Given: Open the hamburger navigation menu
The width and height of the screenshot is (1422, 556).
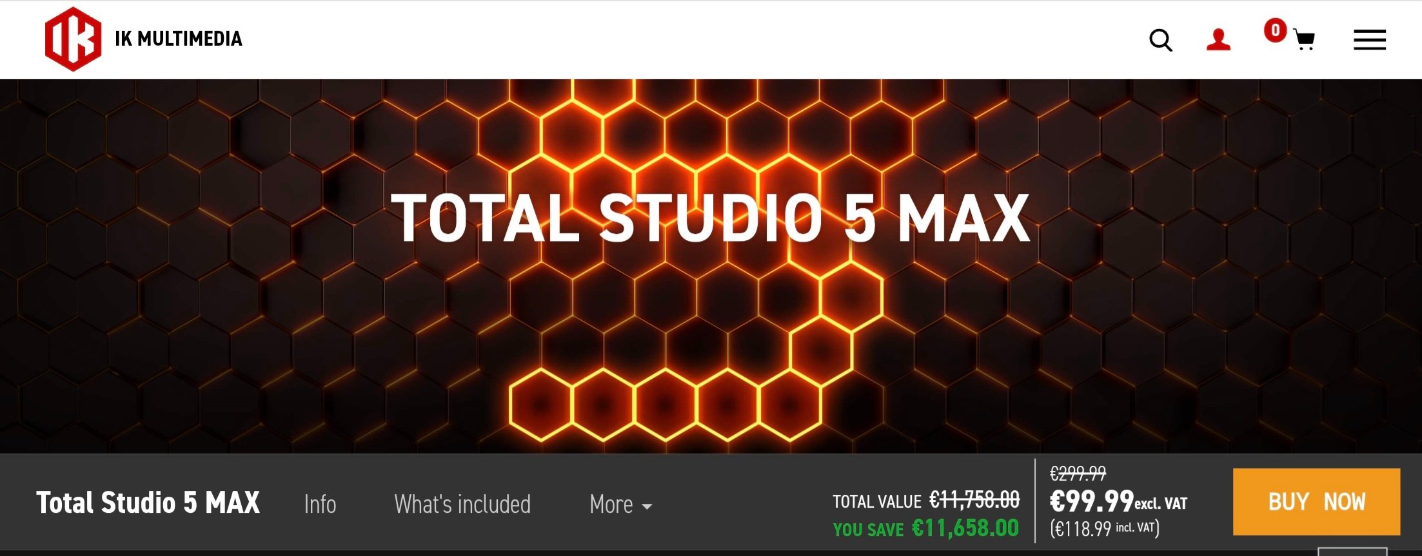Looking at the screenshot, I should 1369,40.
